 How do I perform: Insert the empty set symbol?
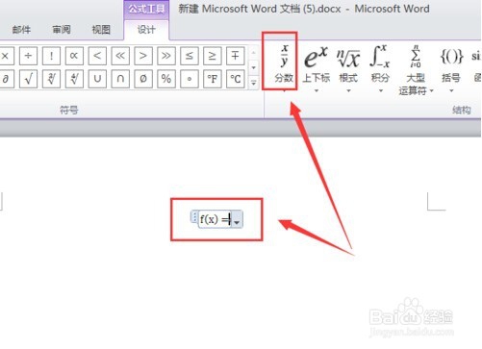(x=143, y=79)
